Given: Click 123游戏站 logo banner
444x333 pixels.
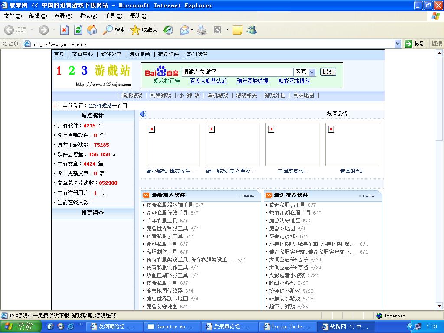Looking at the screenshot, I should tap(93, 75).
